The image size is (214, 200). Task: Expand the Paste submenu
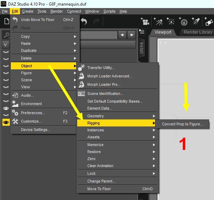point(45,43)
